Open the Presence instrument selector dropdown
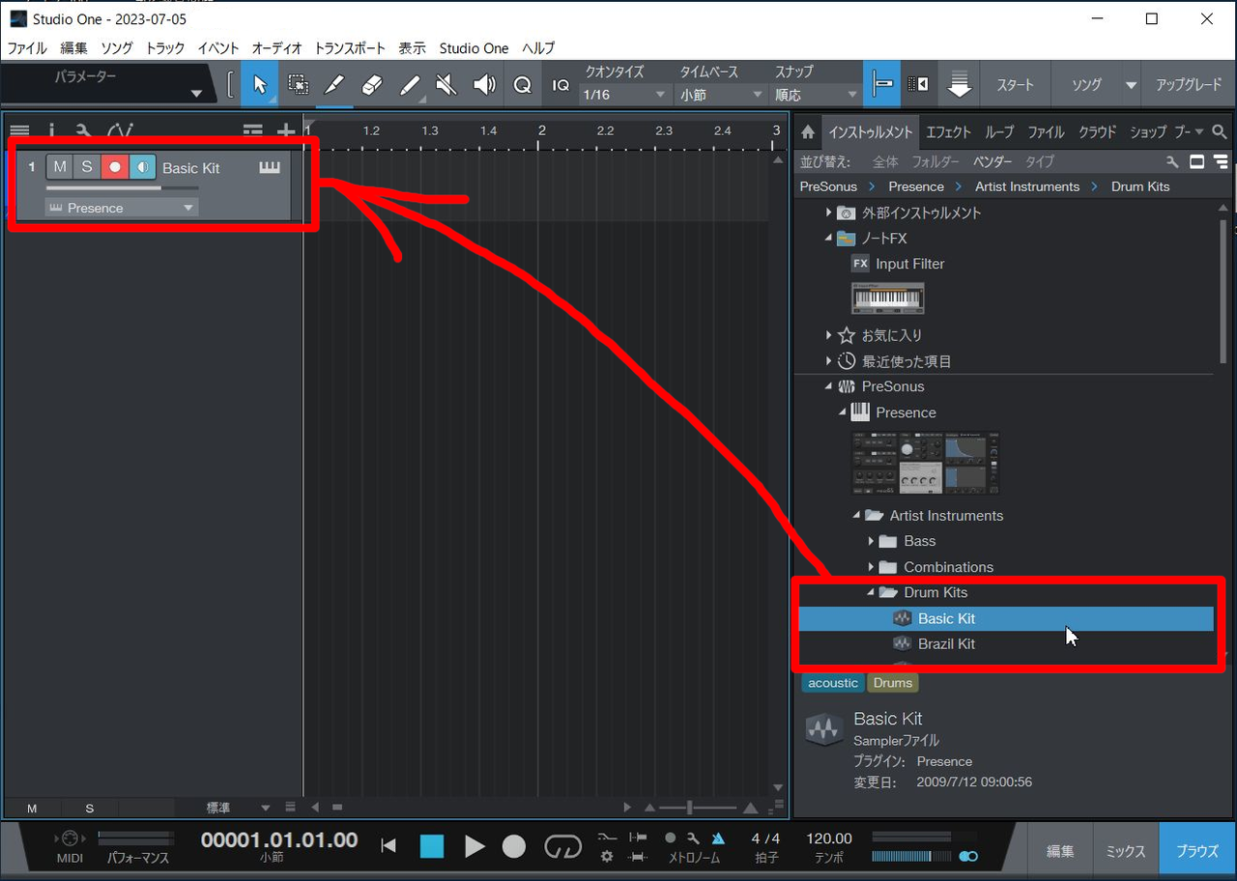Image resolution: width=1237 pixels, height=881 pixels. click(122, 208)
